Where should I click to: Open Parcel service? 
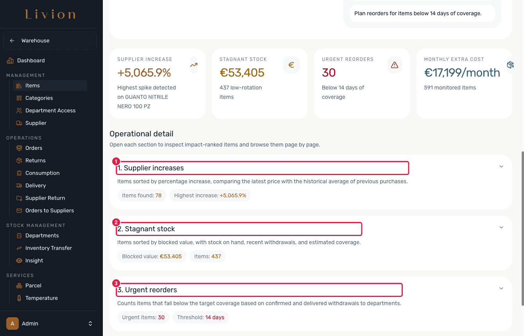point(50,286)
